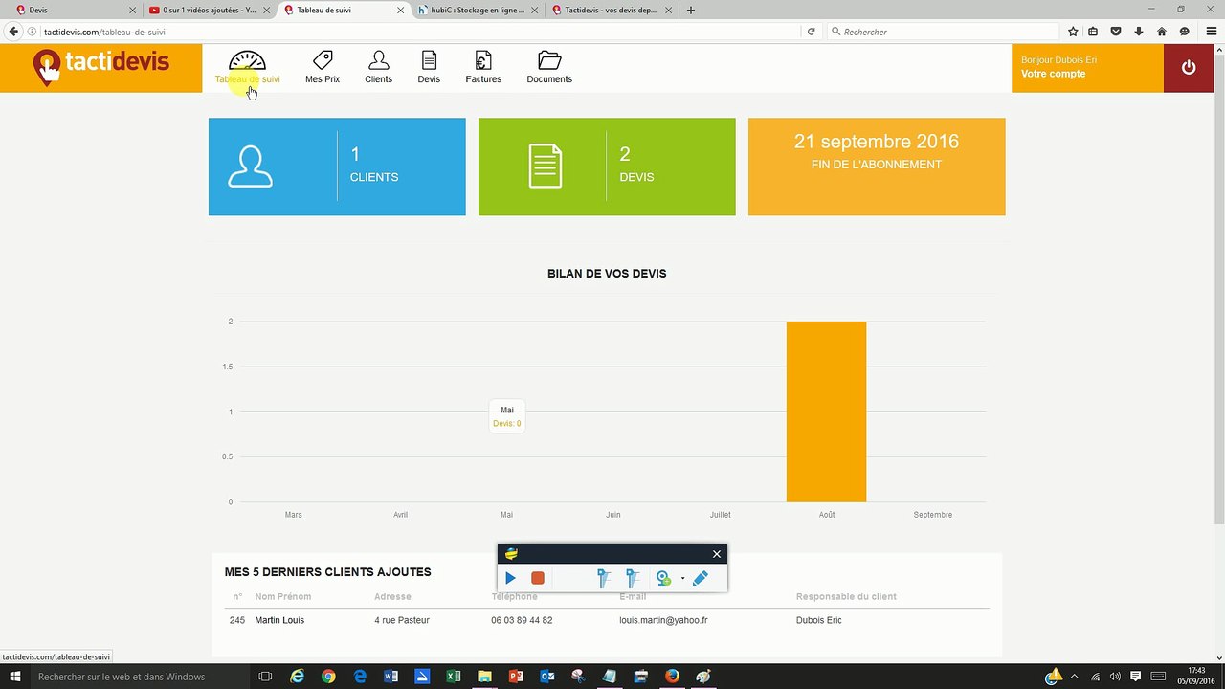Open the Firefox hamburger menu
Image resolution: width=1225 pixels, height=689 pixels.
(1211, 32)
